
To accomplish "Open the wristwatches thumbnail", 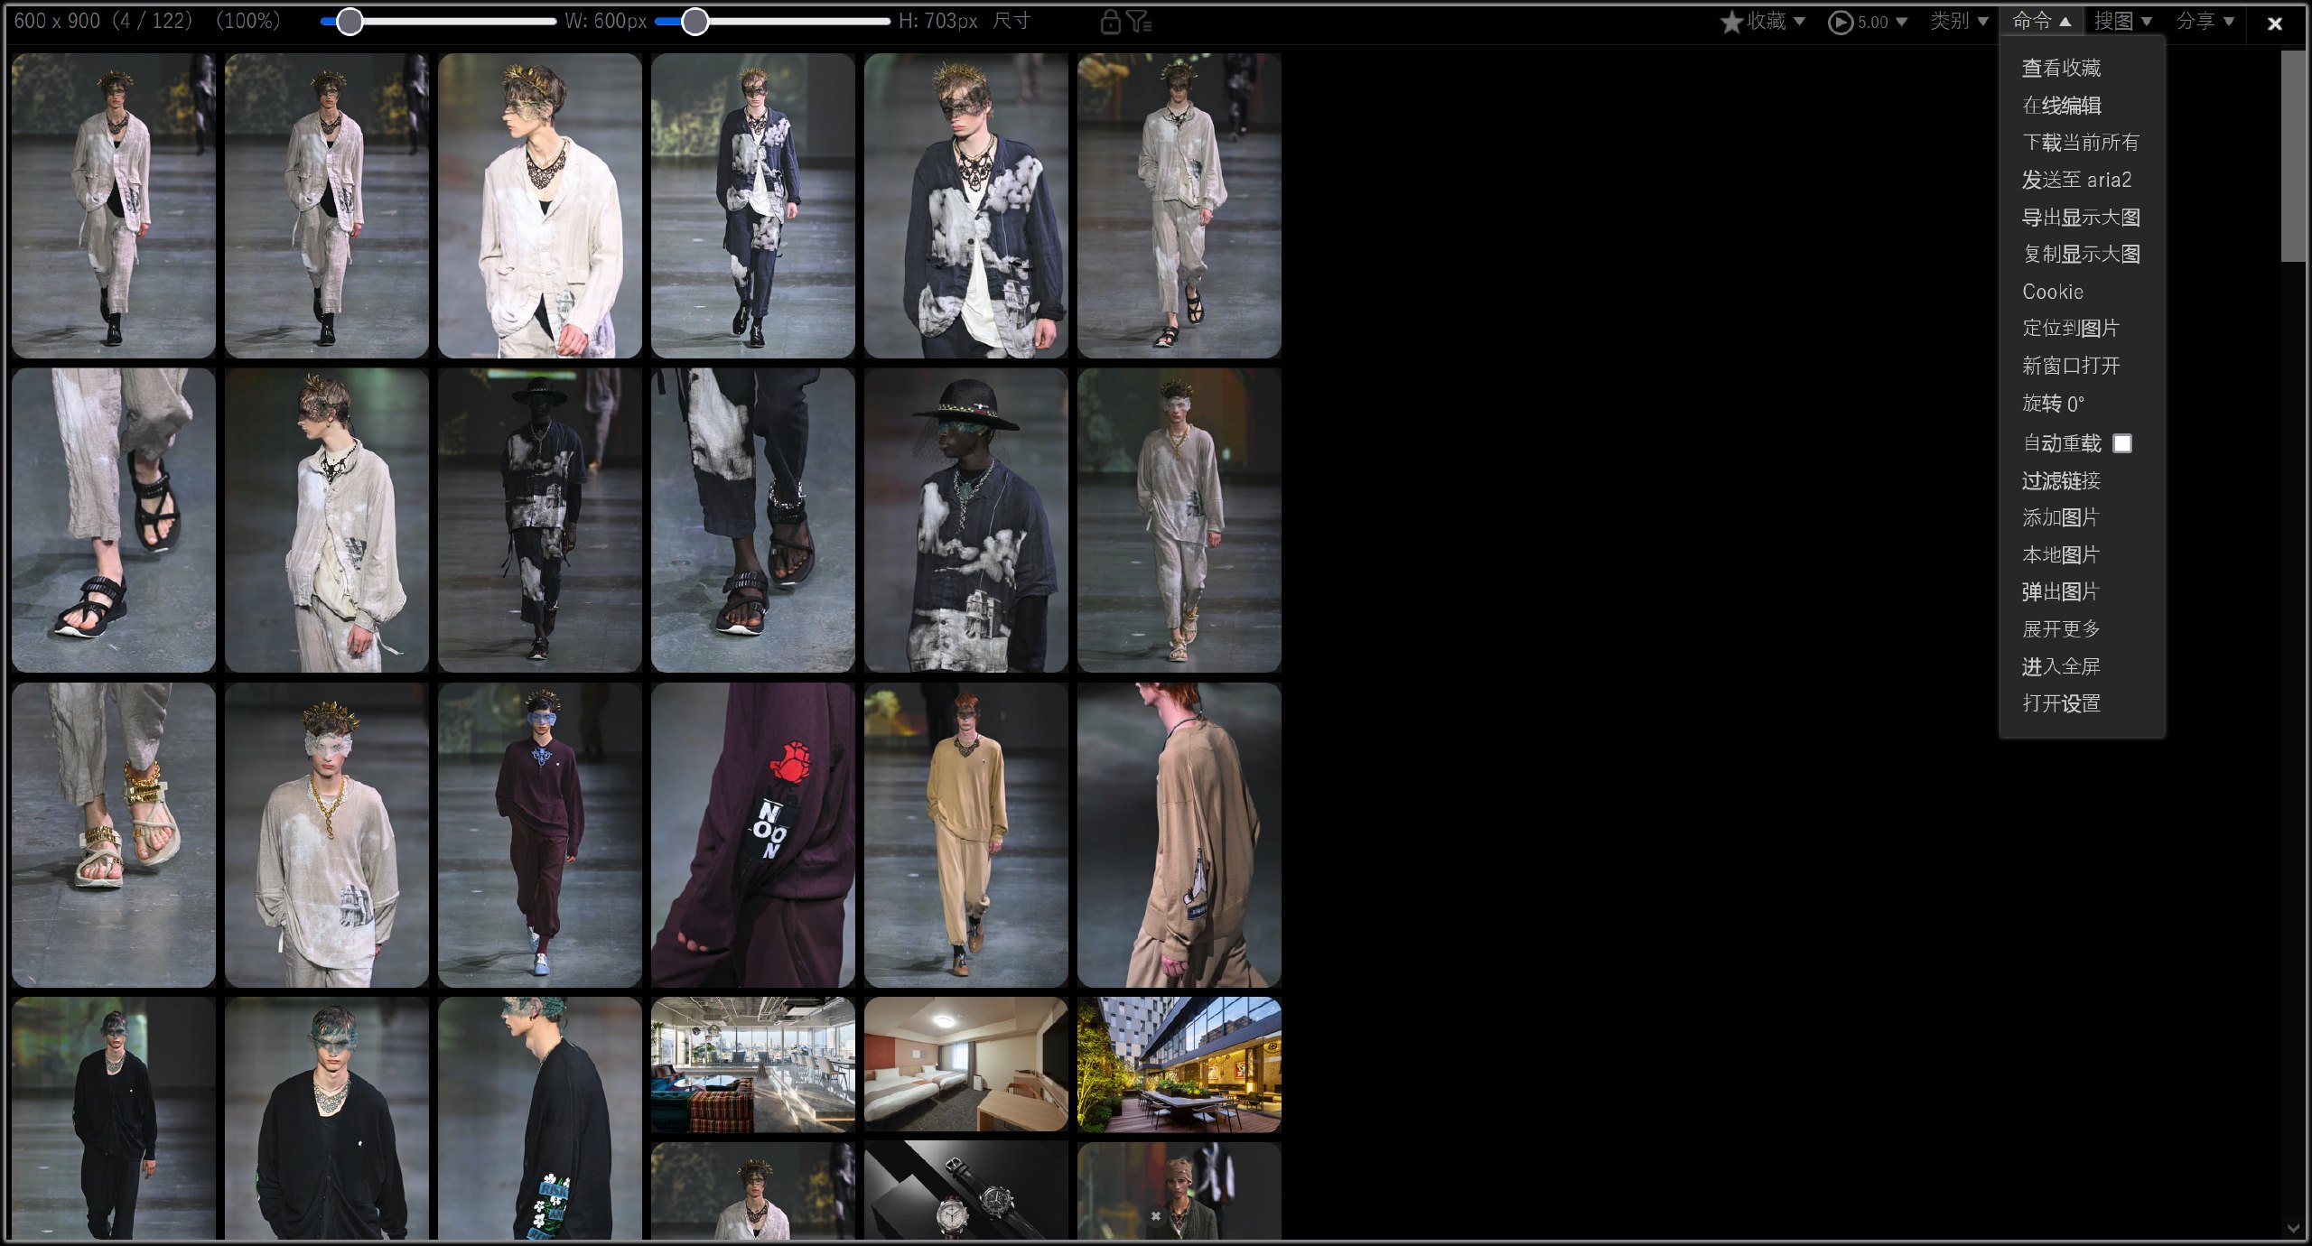I will tap(966, 1191).
